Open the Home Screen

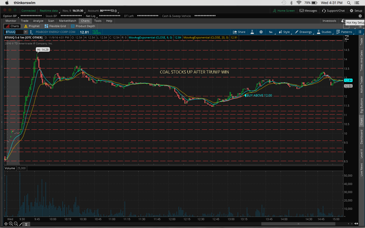click(x=284, y=11)
